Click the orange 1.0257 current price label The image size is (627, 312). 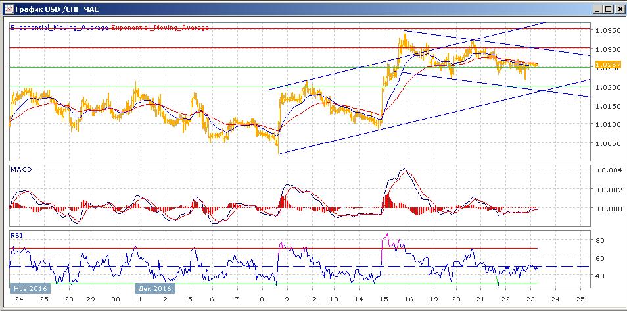pos(607,65)
